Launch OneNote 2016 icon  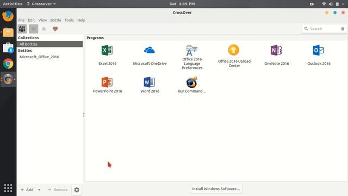pos(276,51)
